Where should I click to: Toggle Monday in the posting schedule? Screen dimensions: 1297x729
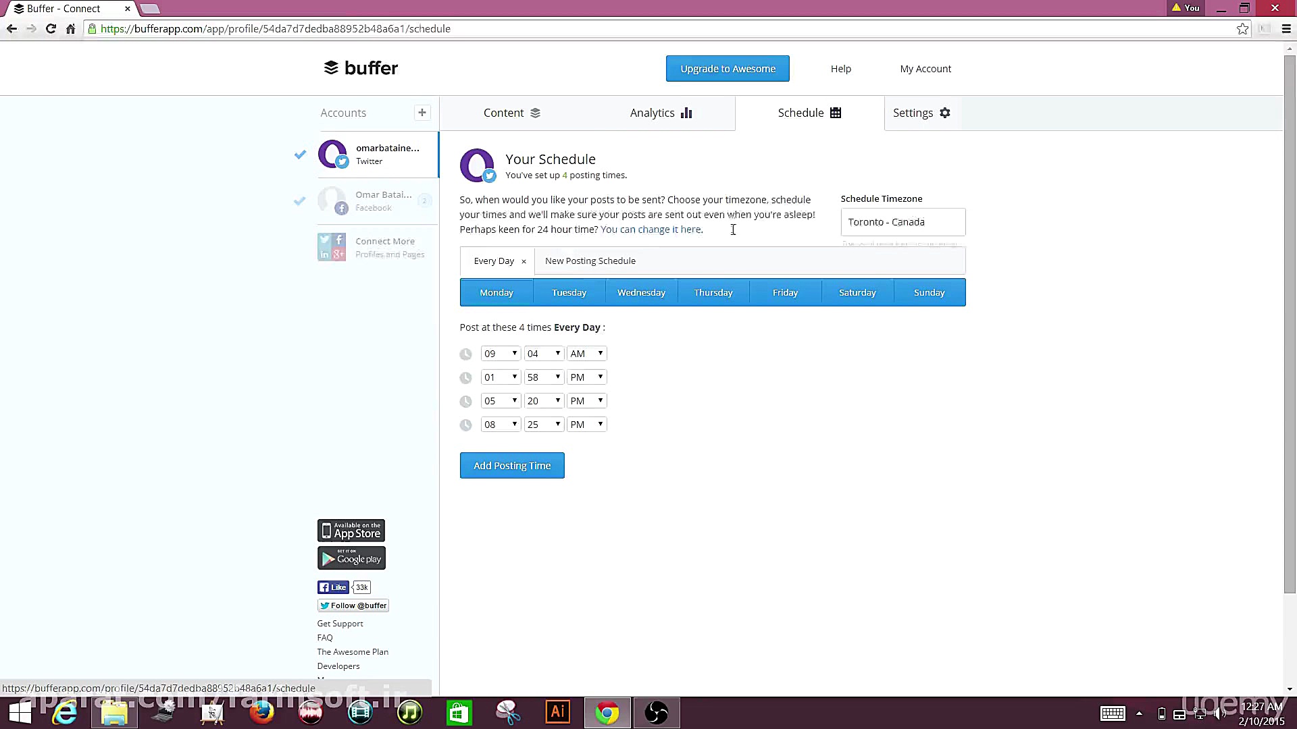click(x=497, y=292)
